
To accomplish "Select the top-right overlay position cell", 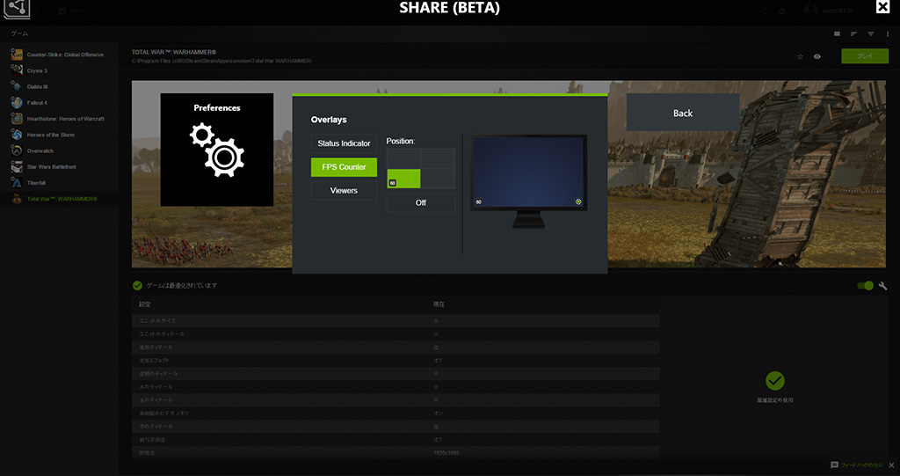I will click(x=438, y=158).
